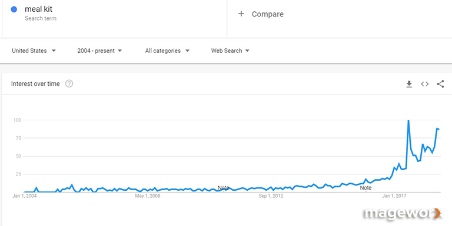Screen dimensions: 452x226
Task: Download the interest over time data
Action: tap(409, 84)
